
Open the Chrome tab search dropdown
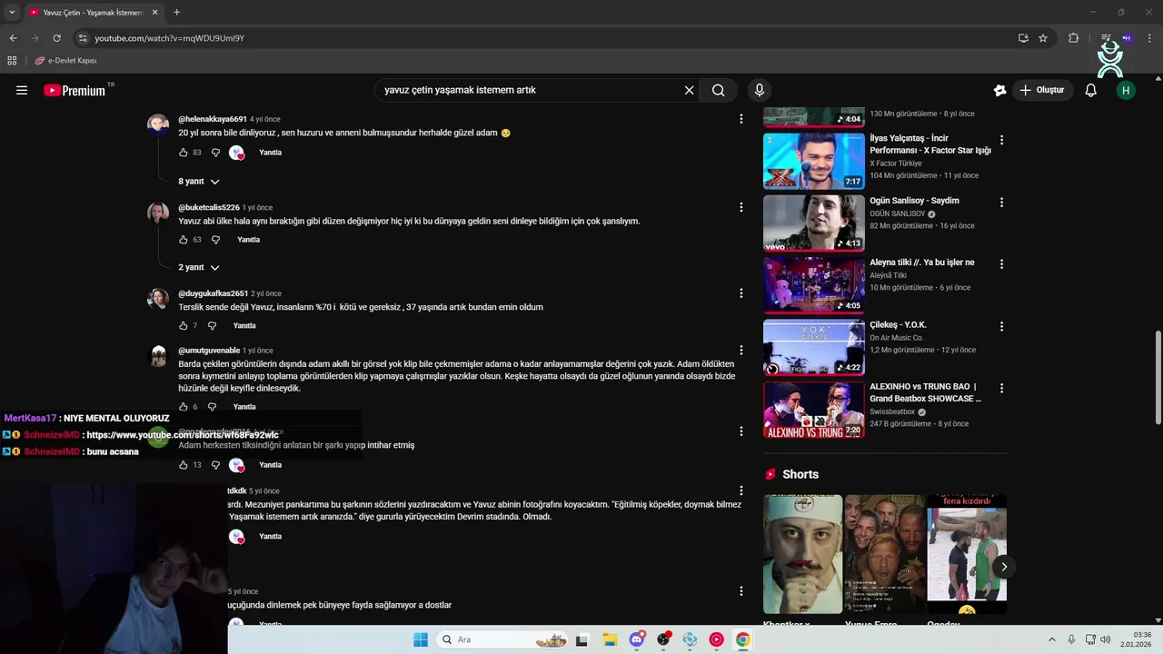tap(11, 13)
